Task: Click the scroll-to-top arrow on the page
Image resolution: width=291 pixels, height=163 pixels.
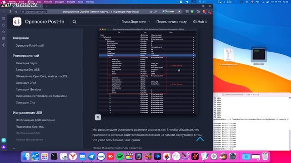Action: tap(200, 139)
